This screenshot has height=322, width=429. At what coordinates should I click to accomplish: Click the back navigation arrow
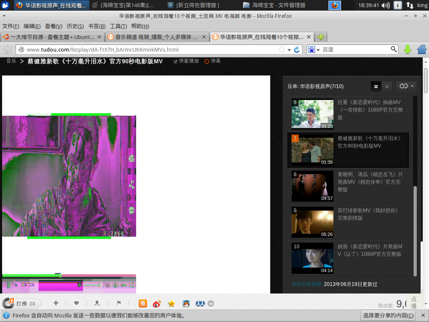tap(8, 49)
